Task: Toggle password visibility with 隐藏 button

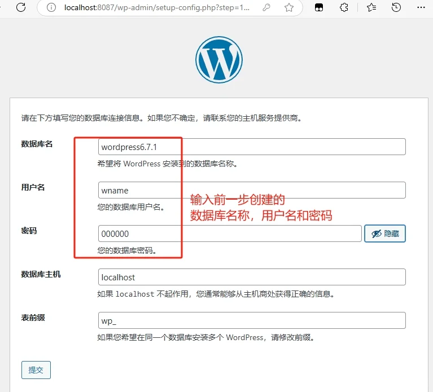Action: click(385, 234)
